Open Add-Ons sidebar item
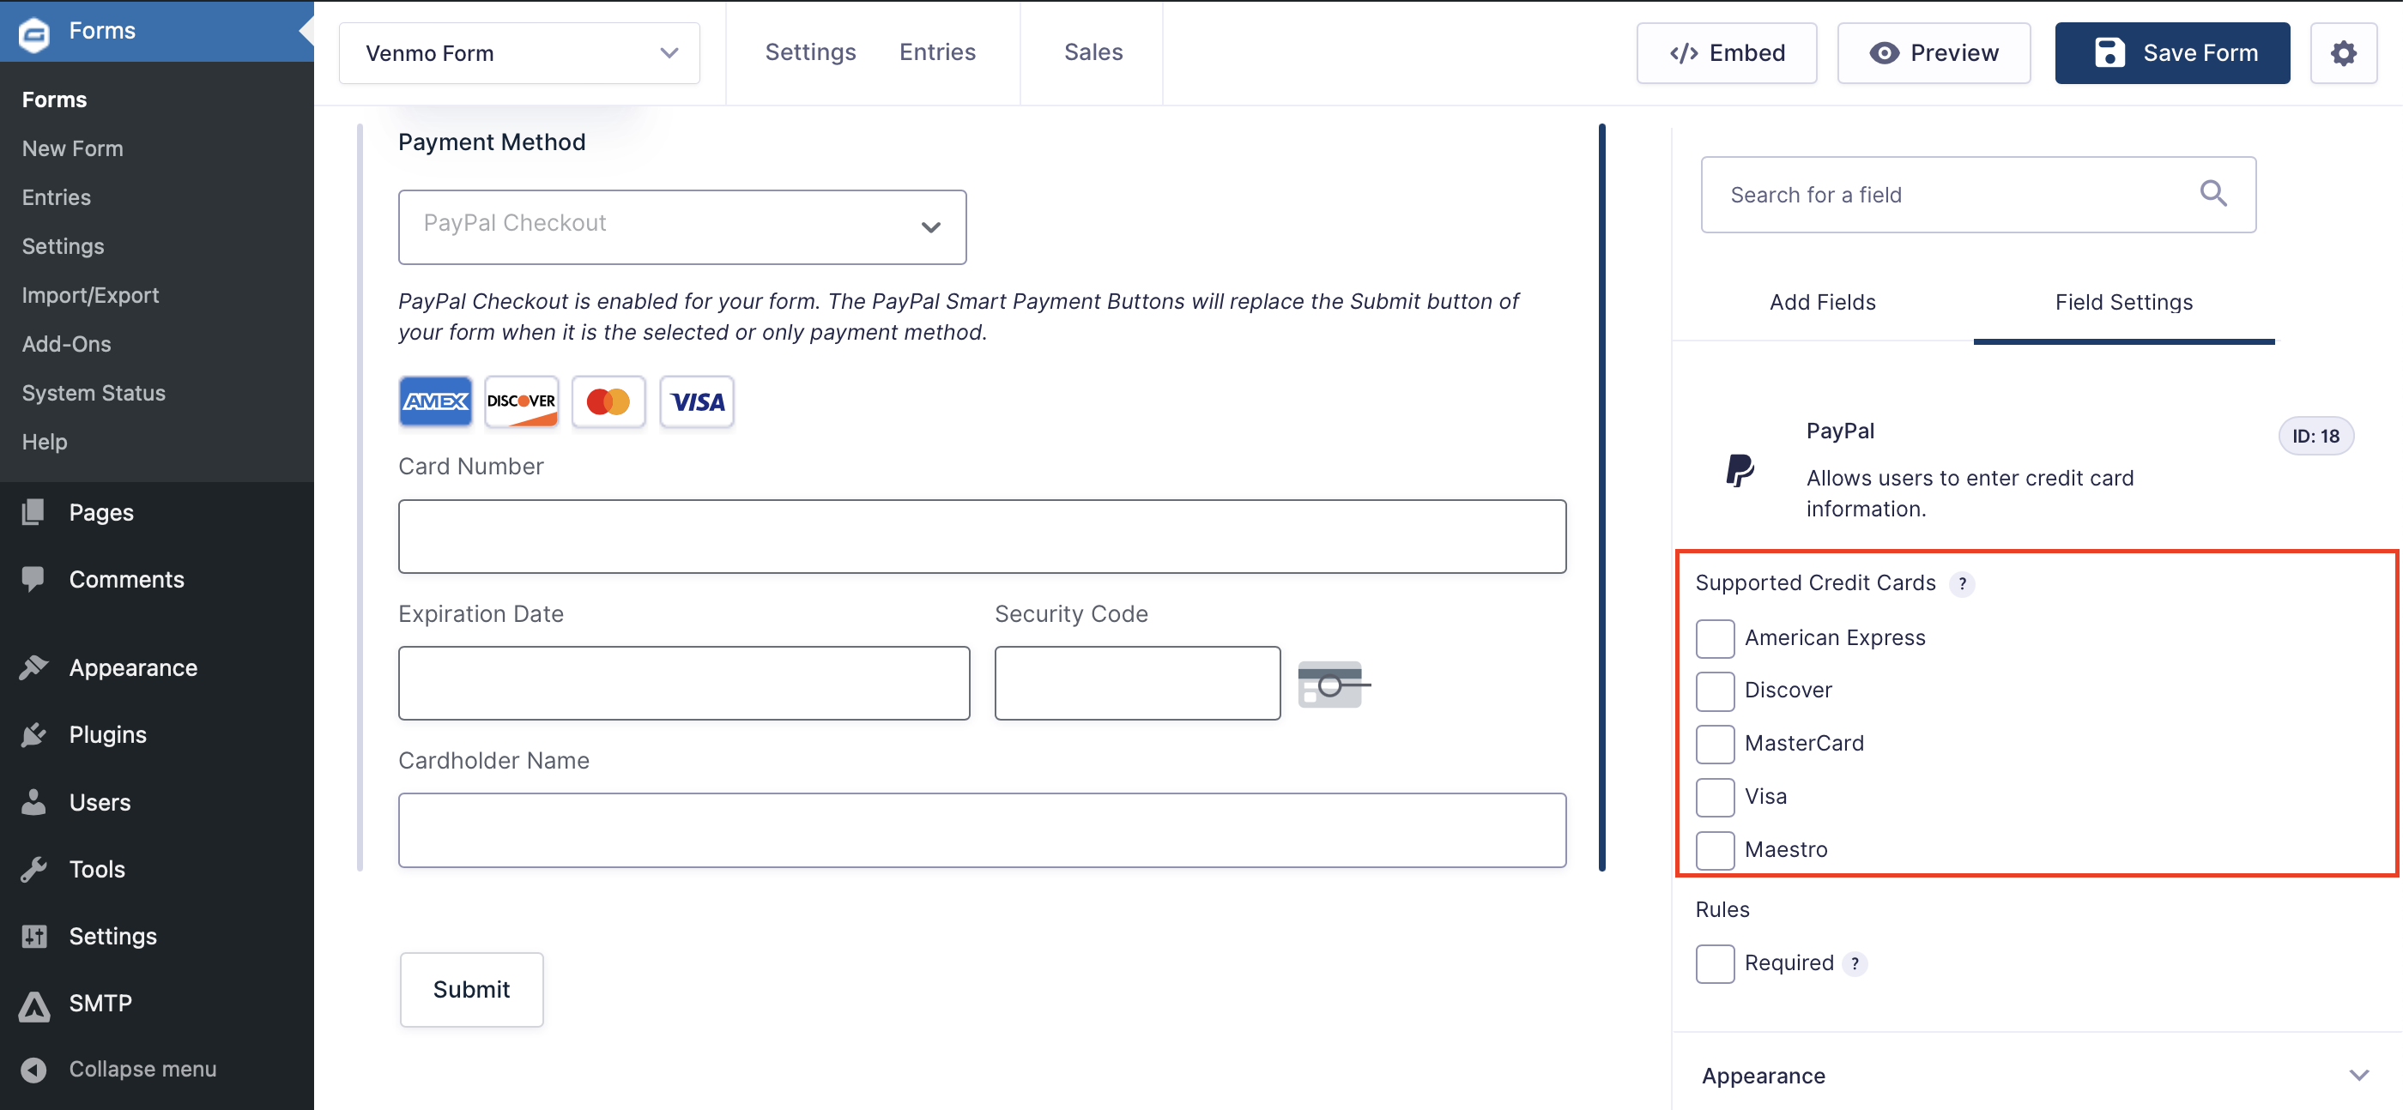 (x=66, y=344)
